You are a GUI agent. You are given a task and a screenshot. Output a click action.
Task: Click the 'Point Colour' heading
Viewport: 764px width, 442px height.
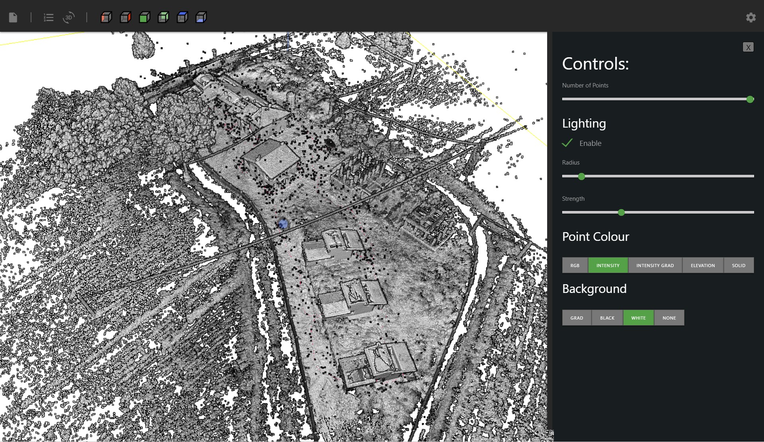coord(596,237)
